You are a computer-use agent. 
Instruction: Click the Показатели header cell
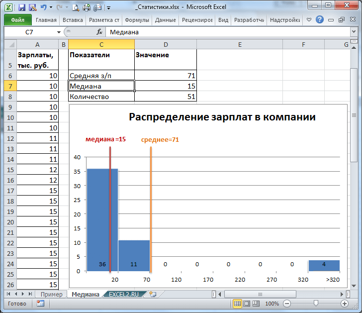click(x=101, y=60)
